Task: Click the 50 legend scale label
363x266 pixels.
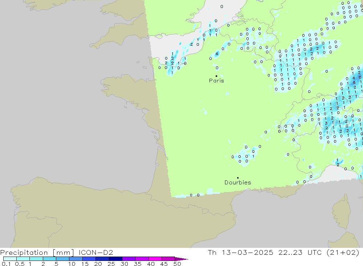Action: pyautogui.click(x=177, y=264)
